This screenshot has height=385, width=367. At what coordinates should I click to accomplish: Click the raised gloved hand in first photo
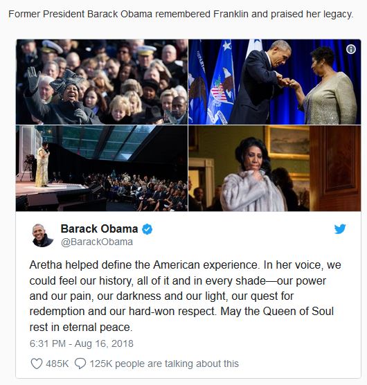pos(33,80)
